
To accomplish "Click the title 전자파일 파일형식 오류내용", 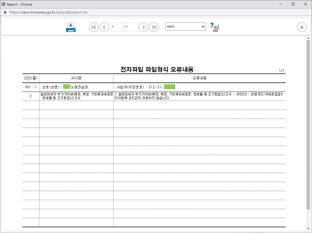I will pos(157,69).
